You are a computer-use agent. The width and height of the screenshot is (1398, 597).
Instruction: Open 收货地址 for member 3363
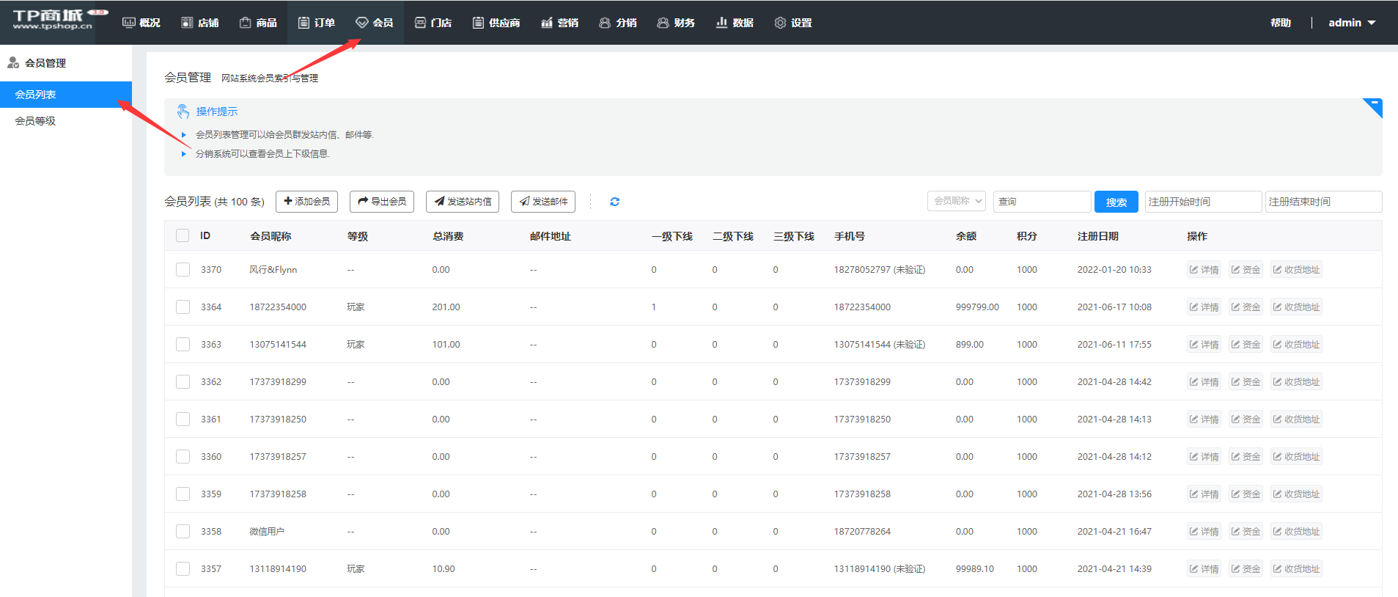[x=1295, y=345]
